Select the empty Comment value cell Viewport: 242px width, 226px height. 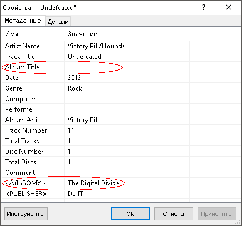[127, 173]
